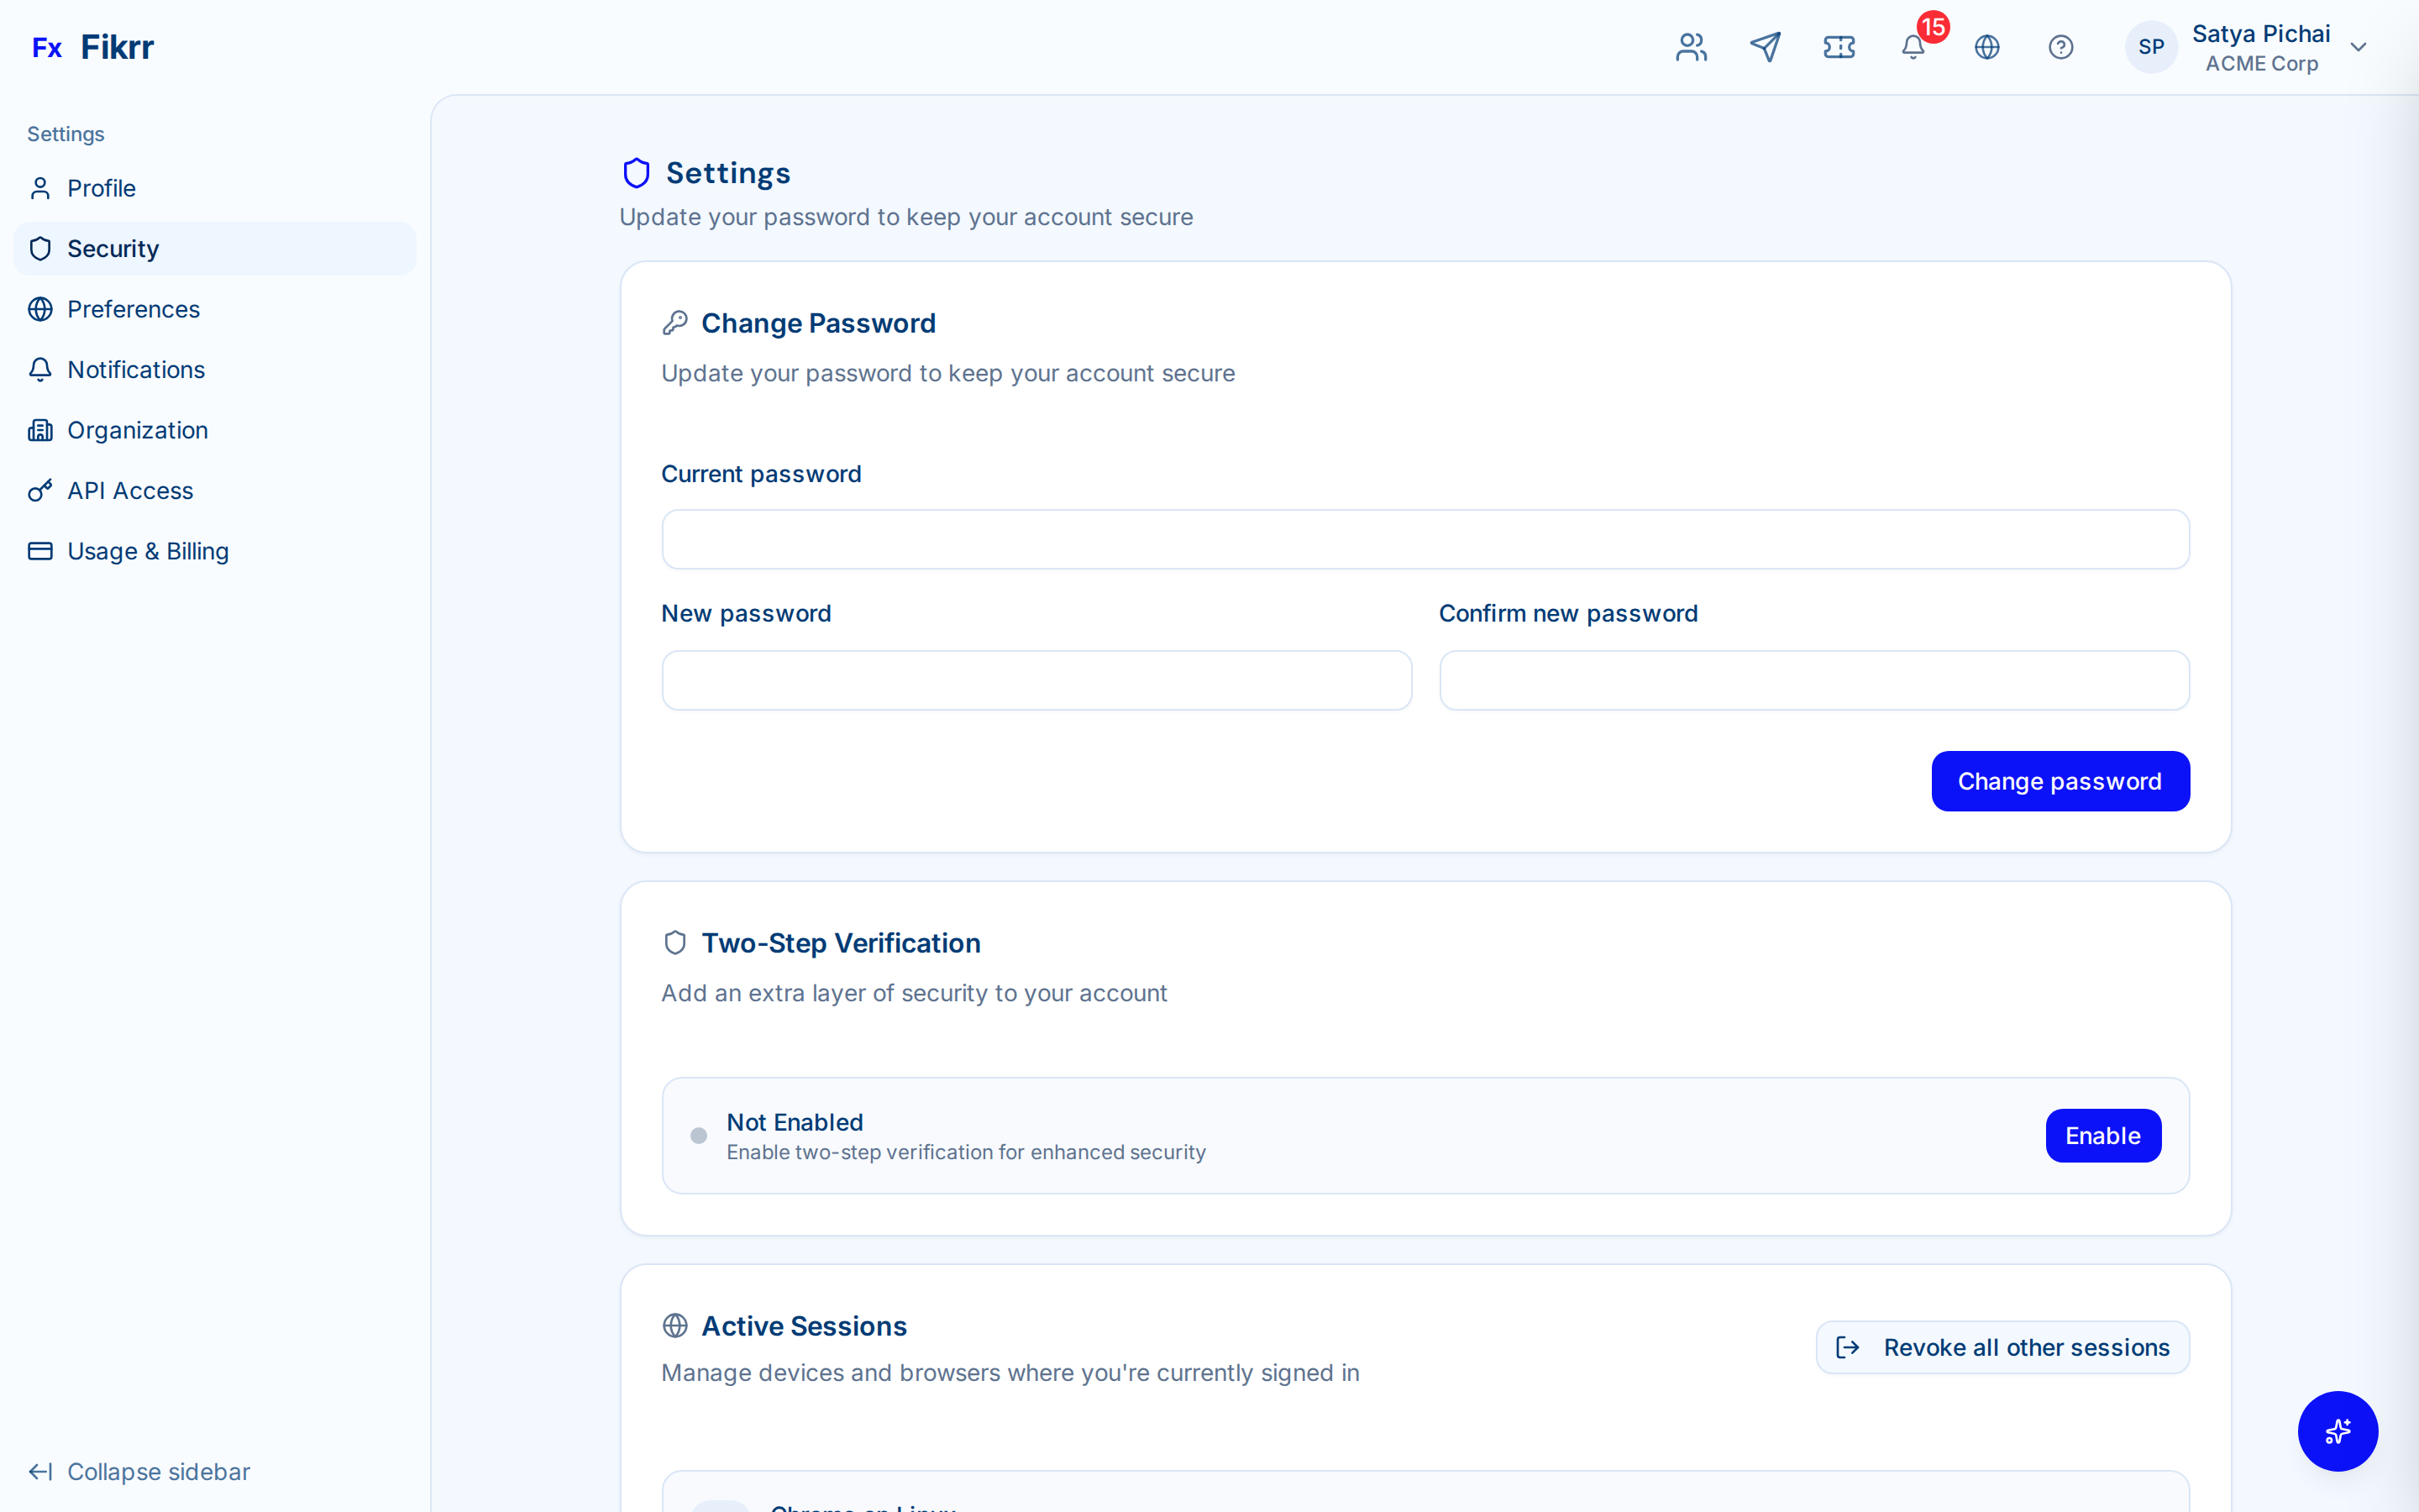Click the Current password input field

pos(1426,540)
